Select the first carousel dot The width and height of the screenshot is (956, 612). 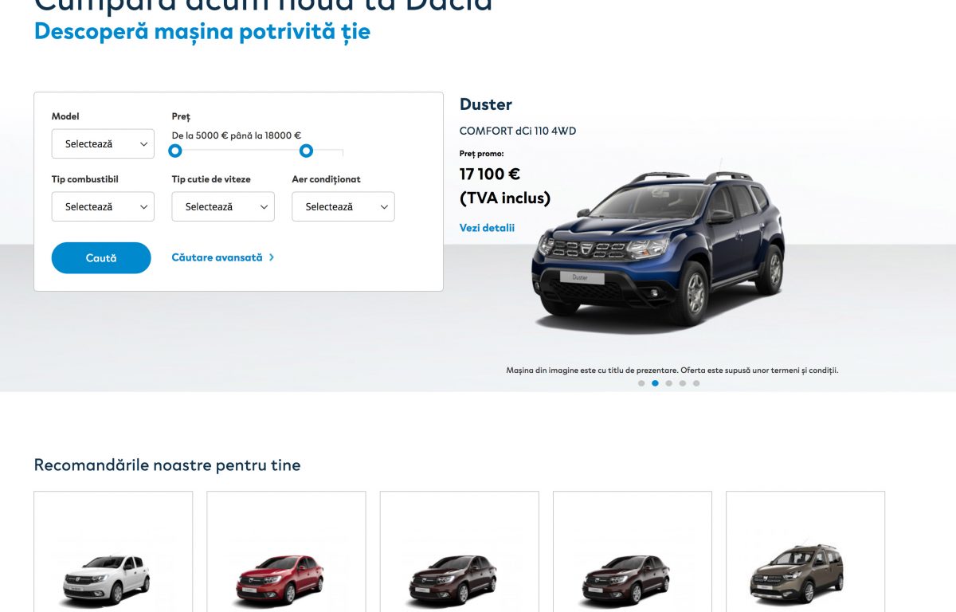point(641,383)
